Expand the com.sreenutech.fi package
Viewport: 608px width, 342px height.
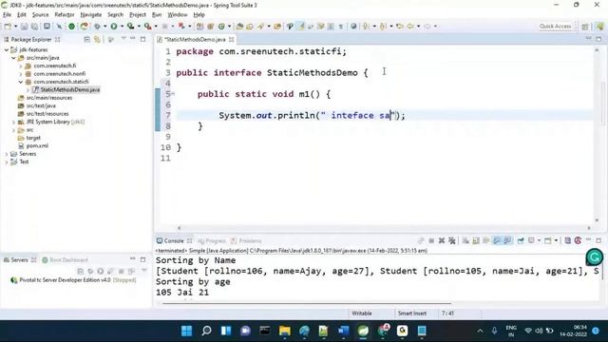tap(21, 66)
